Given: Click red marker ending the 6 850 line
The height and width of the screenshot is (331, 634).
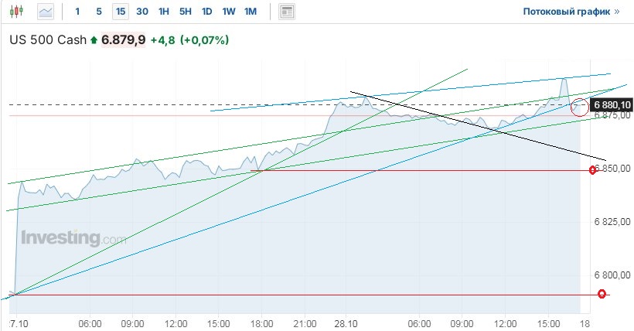Looking at the screenshot, I should point(592,169).
